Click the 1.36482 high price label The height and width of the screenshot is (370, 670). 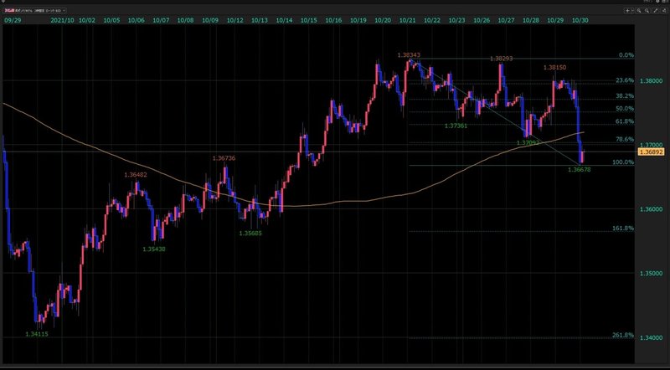pyautogui.click(x=136, y=175)
